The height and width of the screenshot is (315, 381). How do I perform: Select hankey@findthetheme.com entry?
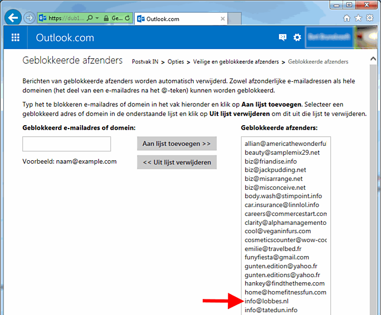[286, 284]
